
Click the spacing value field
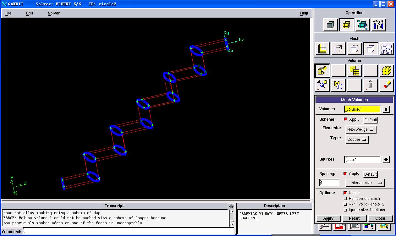329,183
